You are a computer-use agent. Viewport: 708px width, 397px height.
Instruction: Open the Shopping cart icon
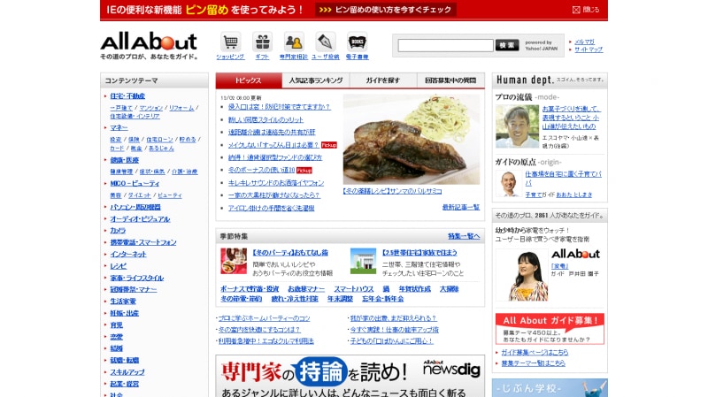coord(230,42)
